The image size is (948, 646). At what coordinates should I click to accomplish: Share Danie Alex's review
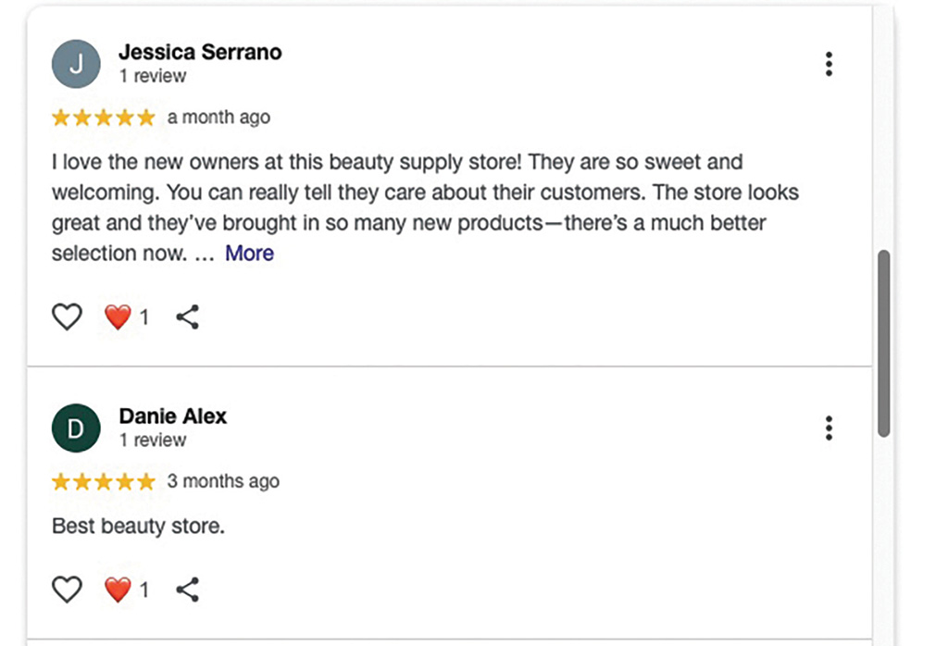187,590
